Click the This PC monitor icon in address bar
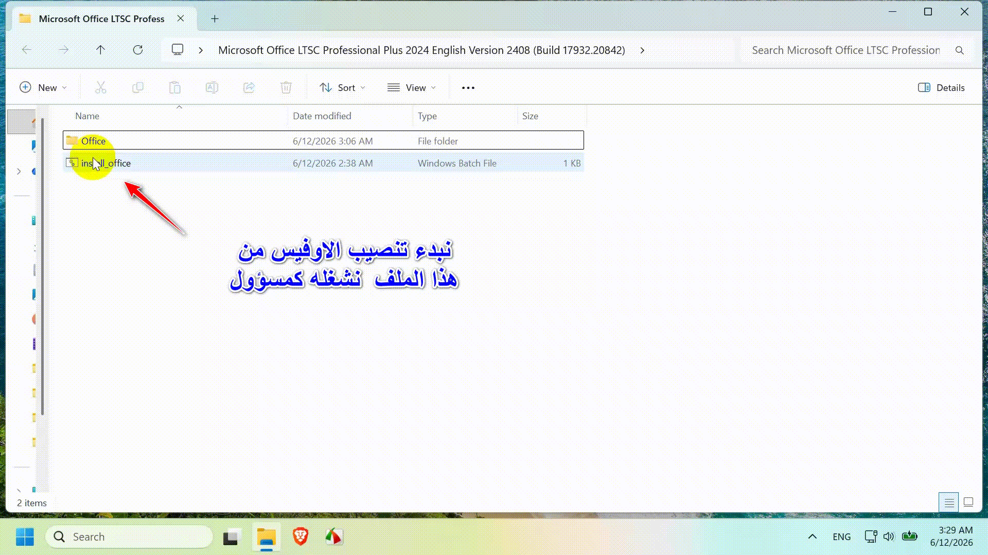 (178, 50)
